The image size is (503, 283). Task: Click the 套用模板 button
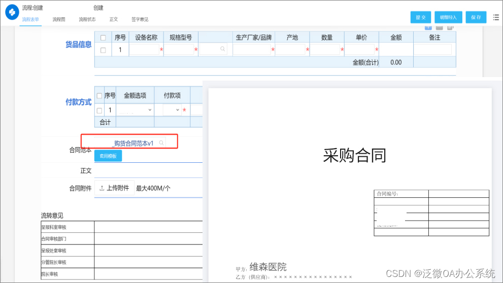tap(108, 156)
